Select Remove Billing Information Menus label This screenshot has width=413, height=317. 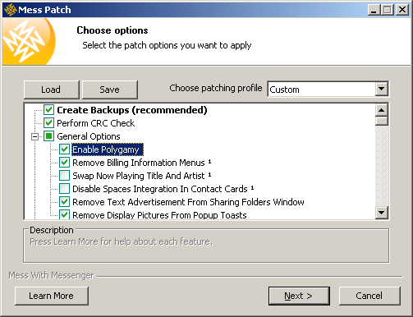point(141,163)
